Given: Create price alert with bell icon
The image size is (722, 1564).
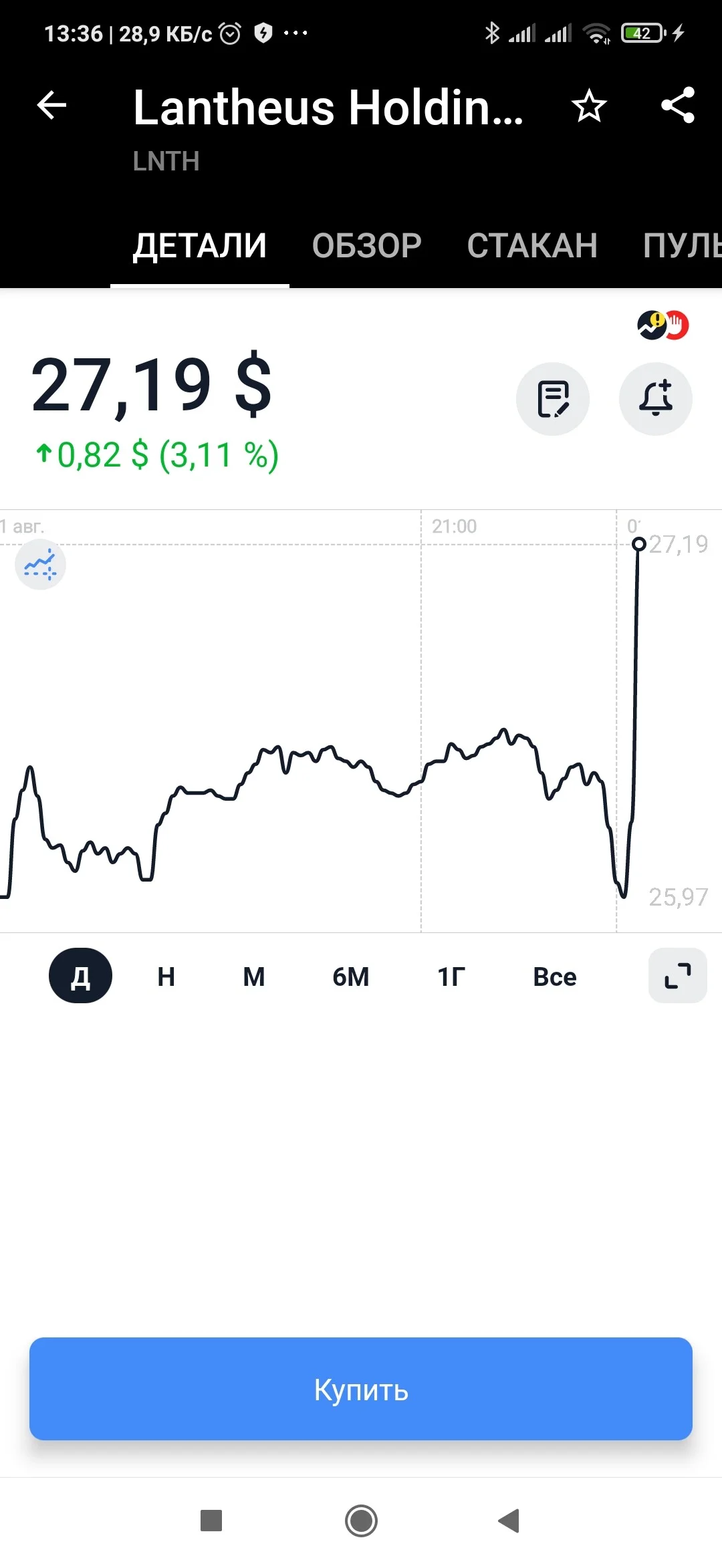Looking at the screenshot, I should pos(656,399).
